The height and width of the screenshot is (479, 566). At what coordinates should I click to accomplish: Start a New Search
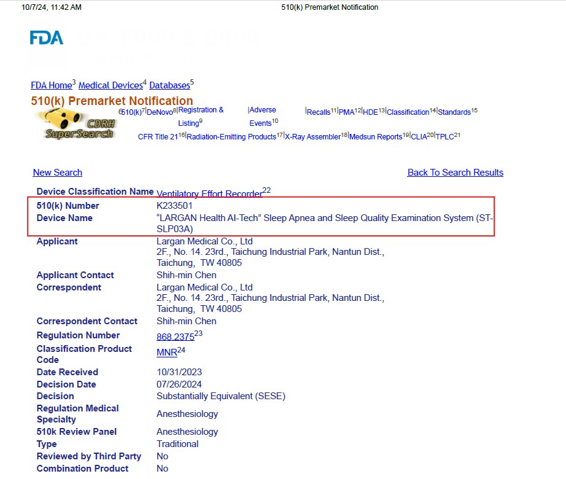point(57,173)
